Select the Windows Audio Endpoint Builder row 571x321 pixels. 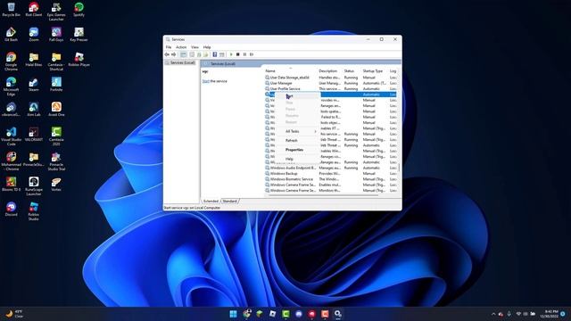331,168
